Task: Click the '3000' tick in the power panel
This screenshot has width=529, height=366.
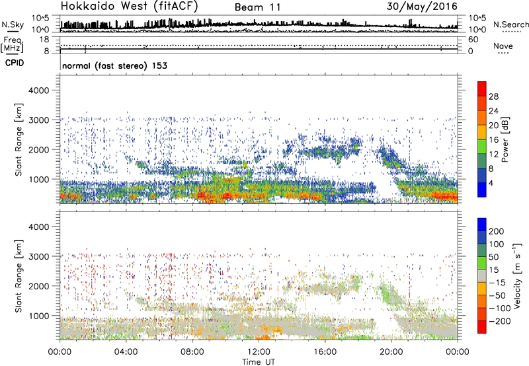Action: [x=39, y=120]
